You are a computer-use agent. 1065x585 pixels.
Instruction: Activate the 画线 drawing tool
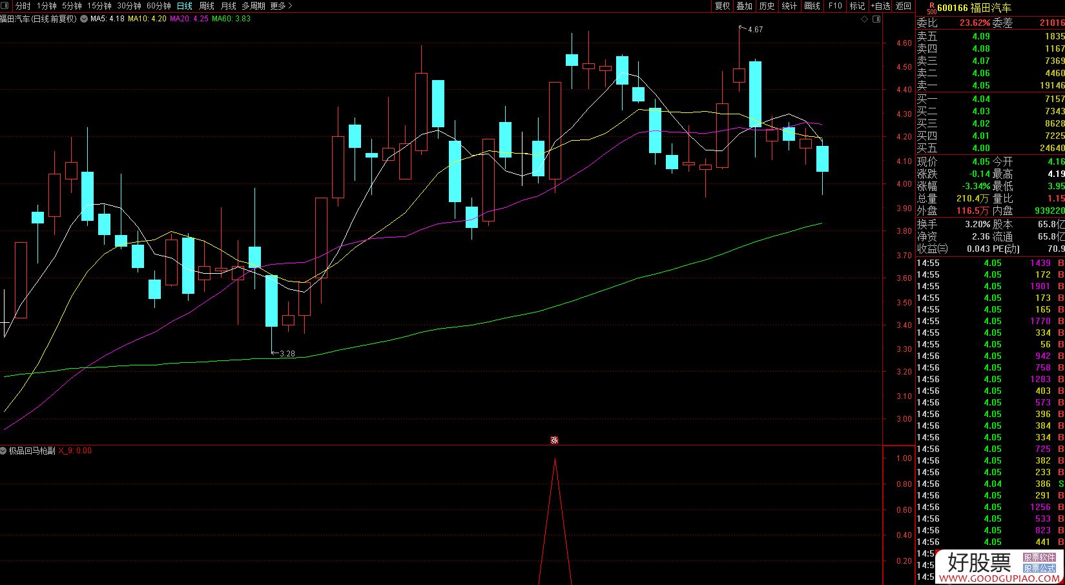point(812,6)
